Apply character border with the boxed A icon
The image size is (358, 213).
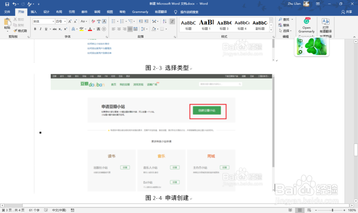[x=104, y=21]
